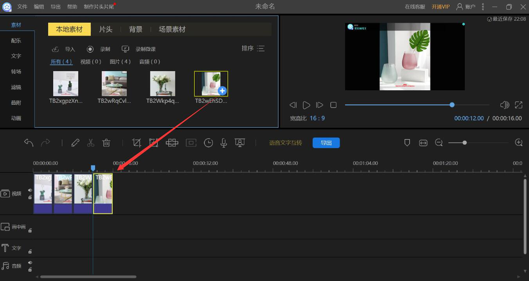The width and height of the screenshot is (529, 281).
Task: Filter media by 视频 ( 0 )
Action: click(91, 61)
